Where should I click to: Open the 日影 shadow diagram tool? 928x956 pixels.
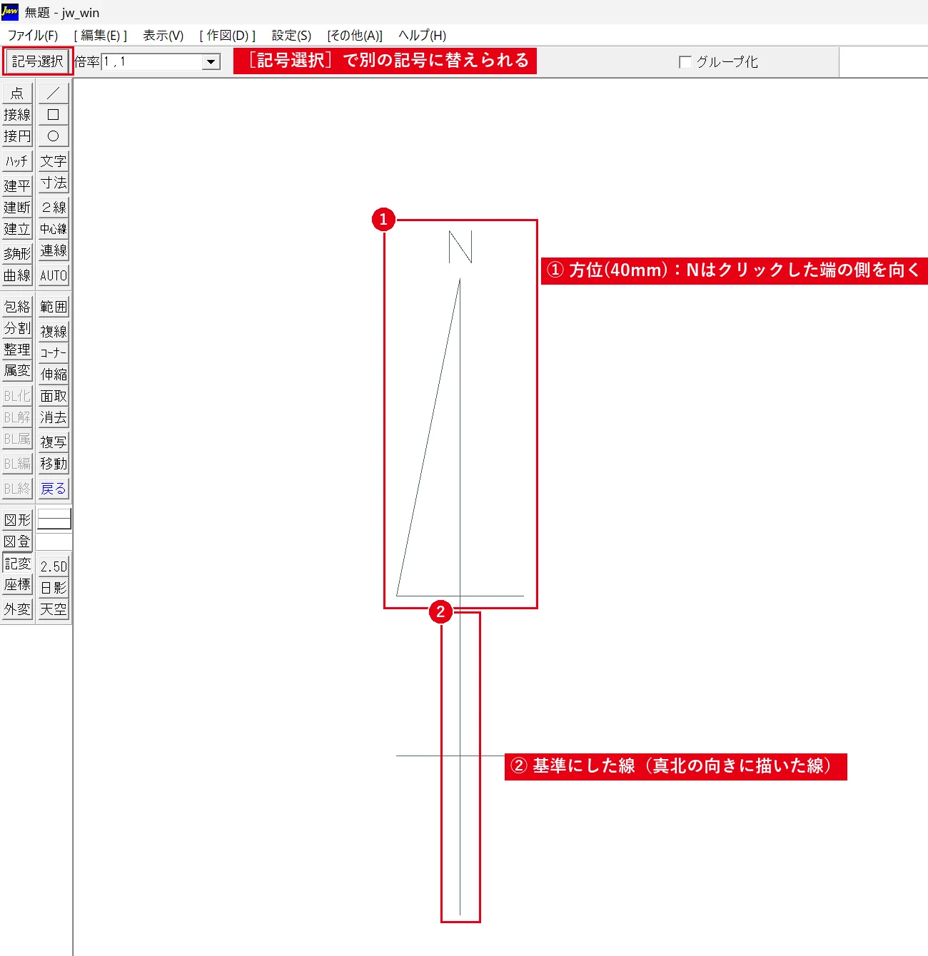(x=54, y=588)
